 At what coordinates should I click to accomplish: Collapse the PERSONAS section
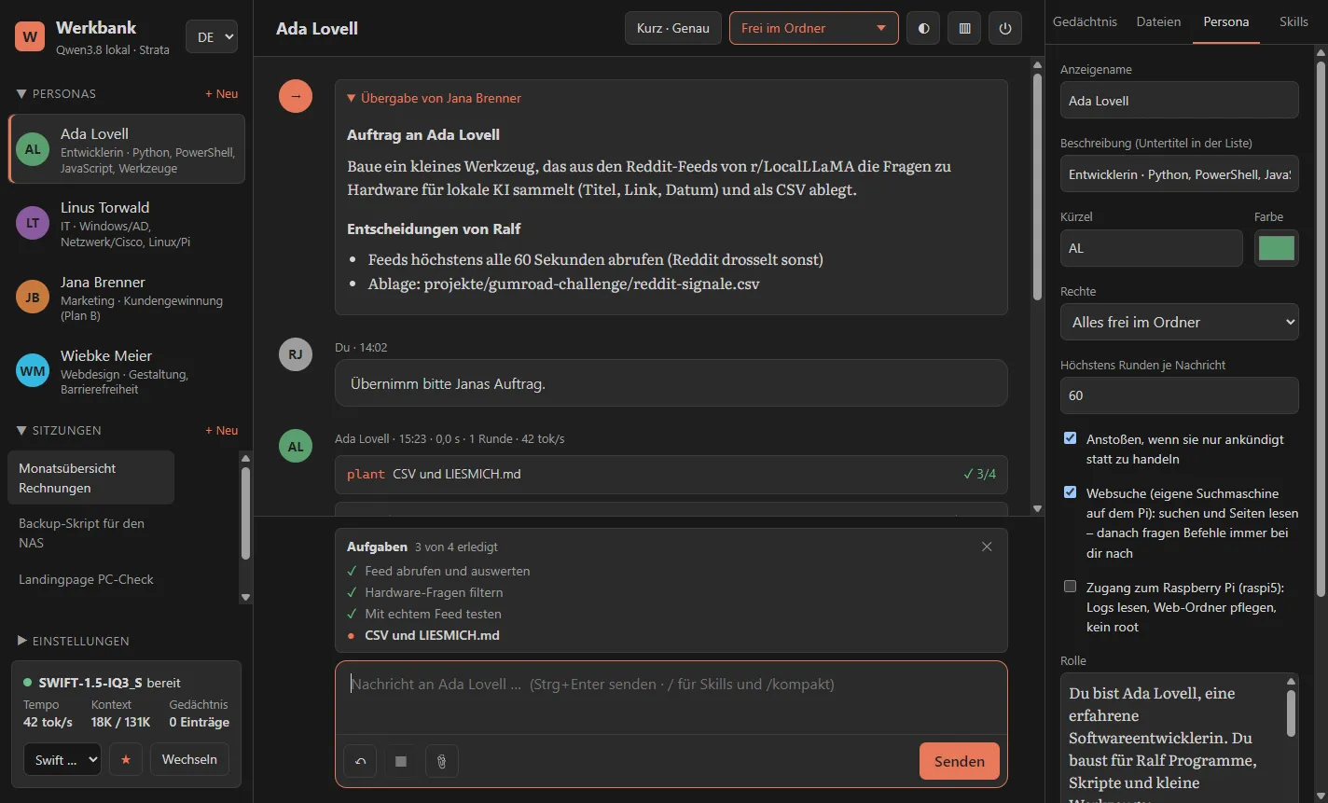tap(57, 93)
